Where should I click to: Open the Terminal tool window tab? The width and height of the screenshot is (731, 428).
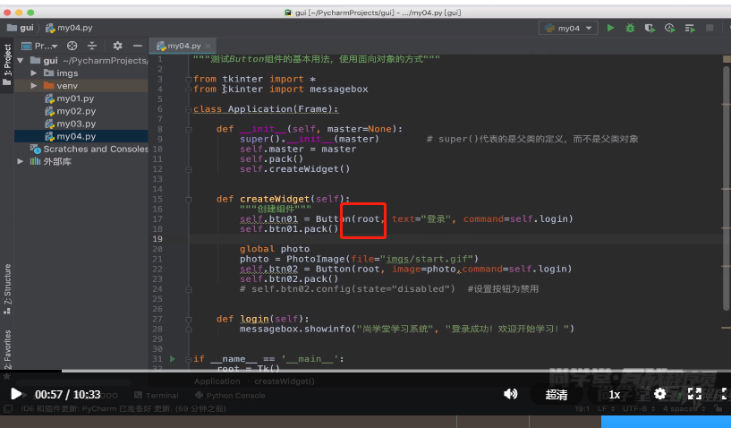[x=157, y=396]
